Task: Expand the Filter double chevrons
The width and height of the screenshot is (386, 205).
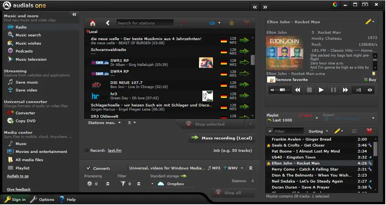Action: tap(138, 184)
